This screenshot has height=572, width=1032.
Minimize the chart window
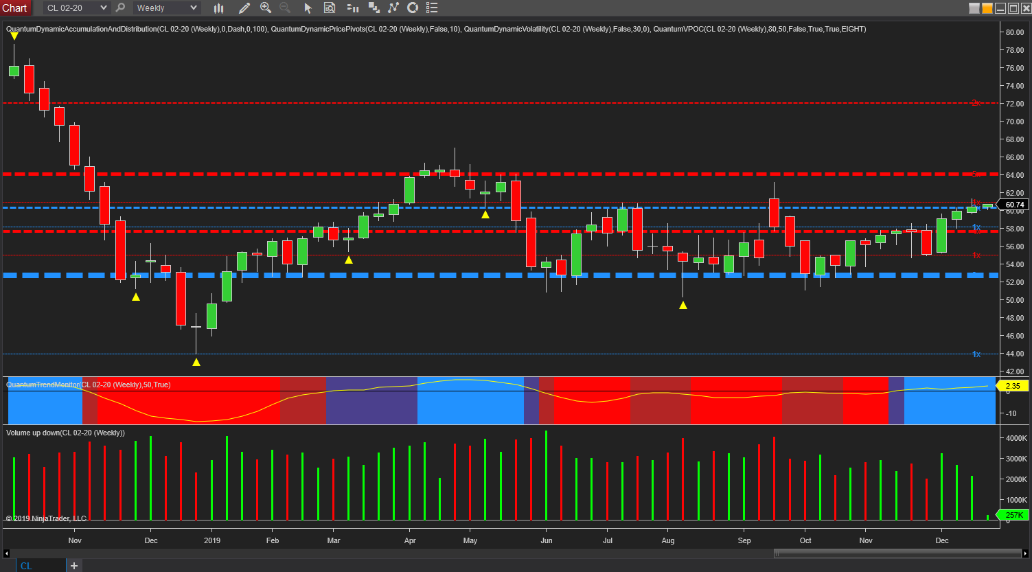tap(1000, 8)
